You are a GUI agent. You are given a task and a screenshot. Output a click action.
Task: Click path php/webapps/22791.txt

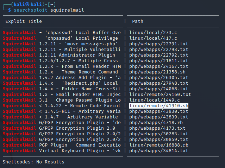pos(159,44)
